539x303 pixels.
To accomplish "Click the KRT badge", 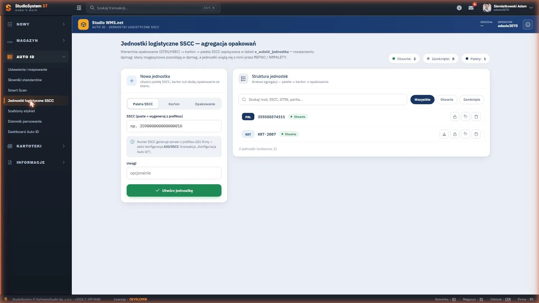I will [248, 134].
